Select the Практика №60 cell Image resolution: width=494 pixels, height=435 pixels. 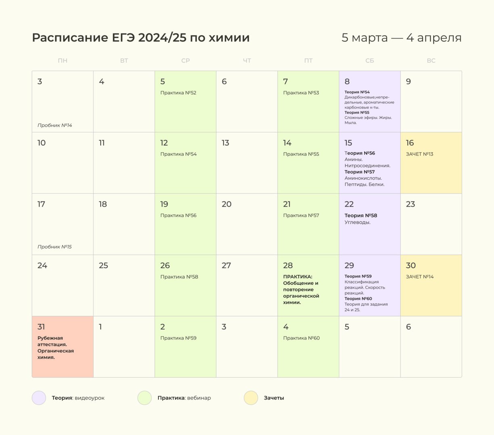[x=308, y=347]
